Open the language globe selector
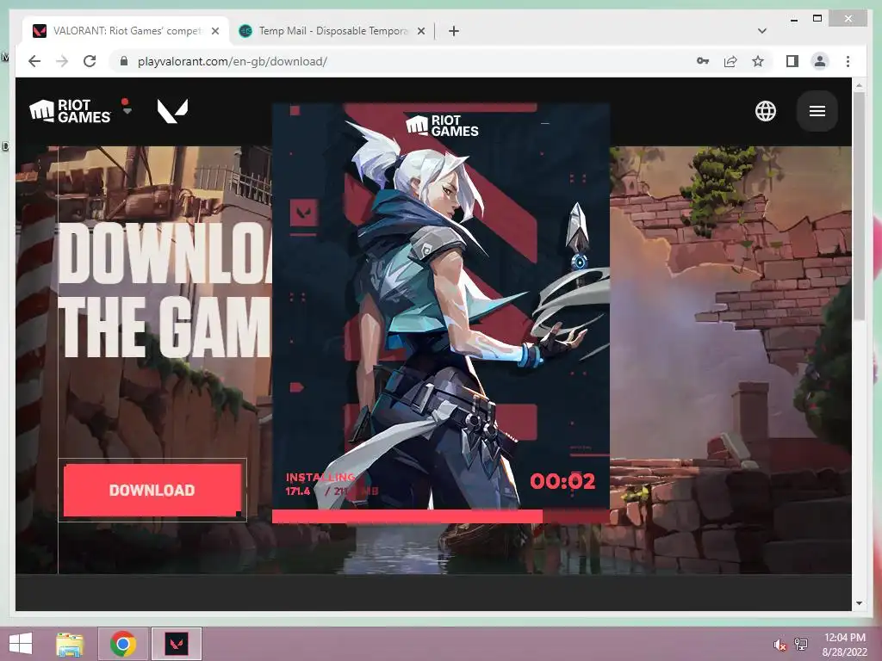The image size is (882, 661). pos(765,111)
